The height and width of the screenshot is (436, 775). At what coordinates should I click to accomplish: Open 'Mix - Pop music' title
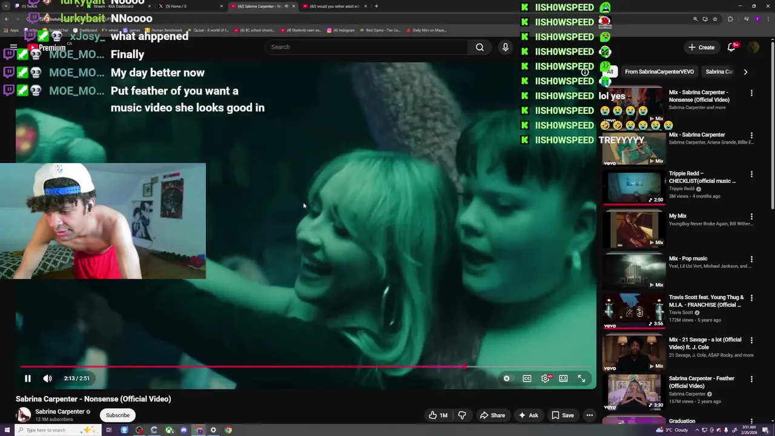688,259
